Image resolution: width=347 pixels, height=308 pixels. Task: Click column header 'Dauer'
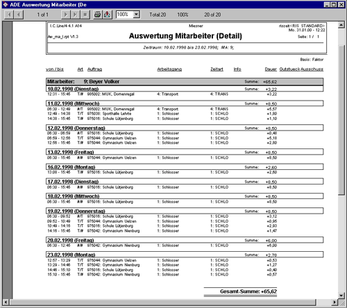click(x=271, y=69)
